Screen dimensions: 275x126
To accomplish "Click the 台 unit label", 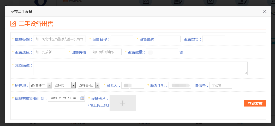I will [x=181, y=52].
